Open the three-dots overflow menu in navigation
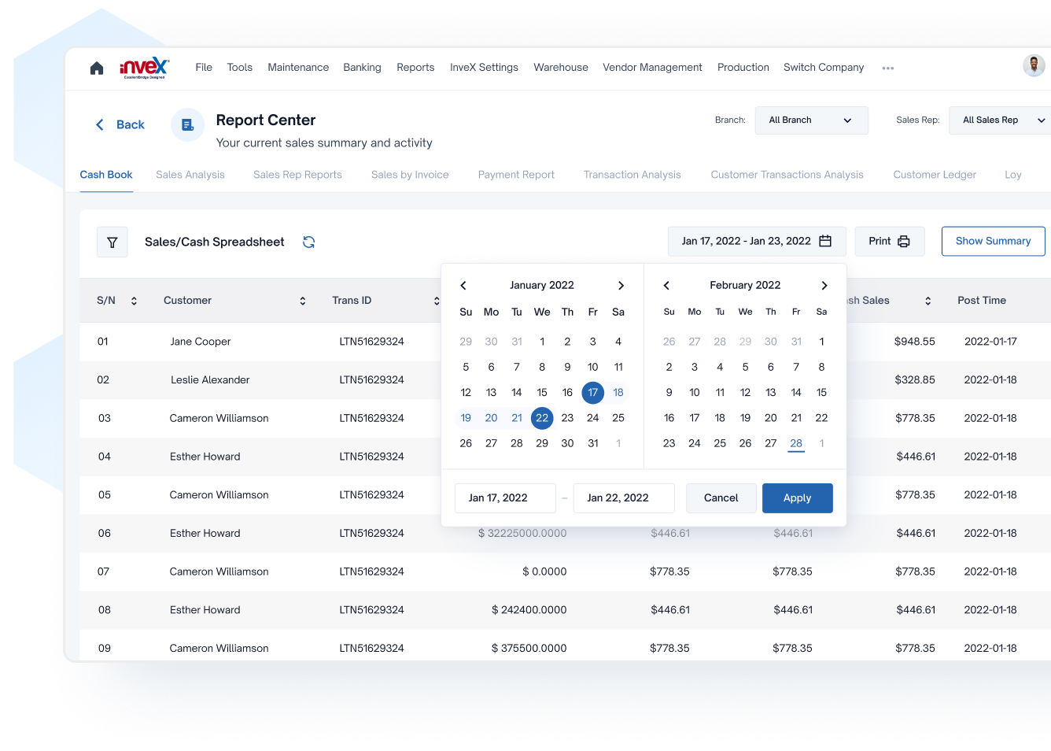 tap(887, 68)
